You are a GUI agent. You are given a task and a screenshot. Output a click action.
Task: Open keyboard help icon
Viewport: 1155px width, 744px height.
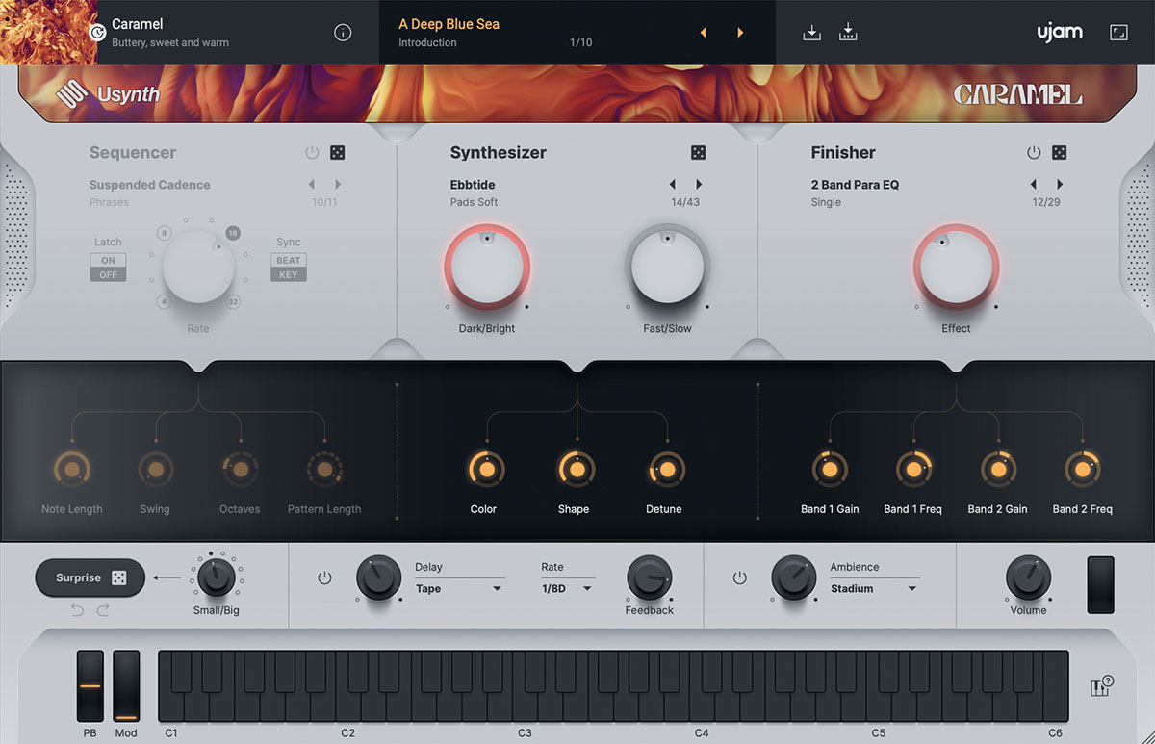(1101, 686)
